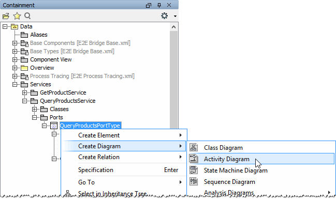
Task: Click the State Machine Diagram icon
Action: (x=194, y=170)
